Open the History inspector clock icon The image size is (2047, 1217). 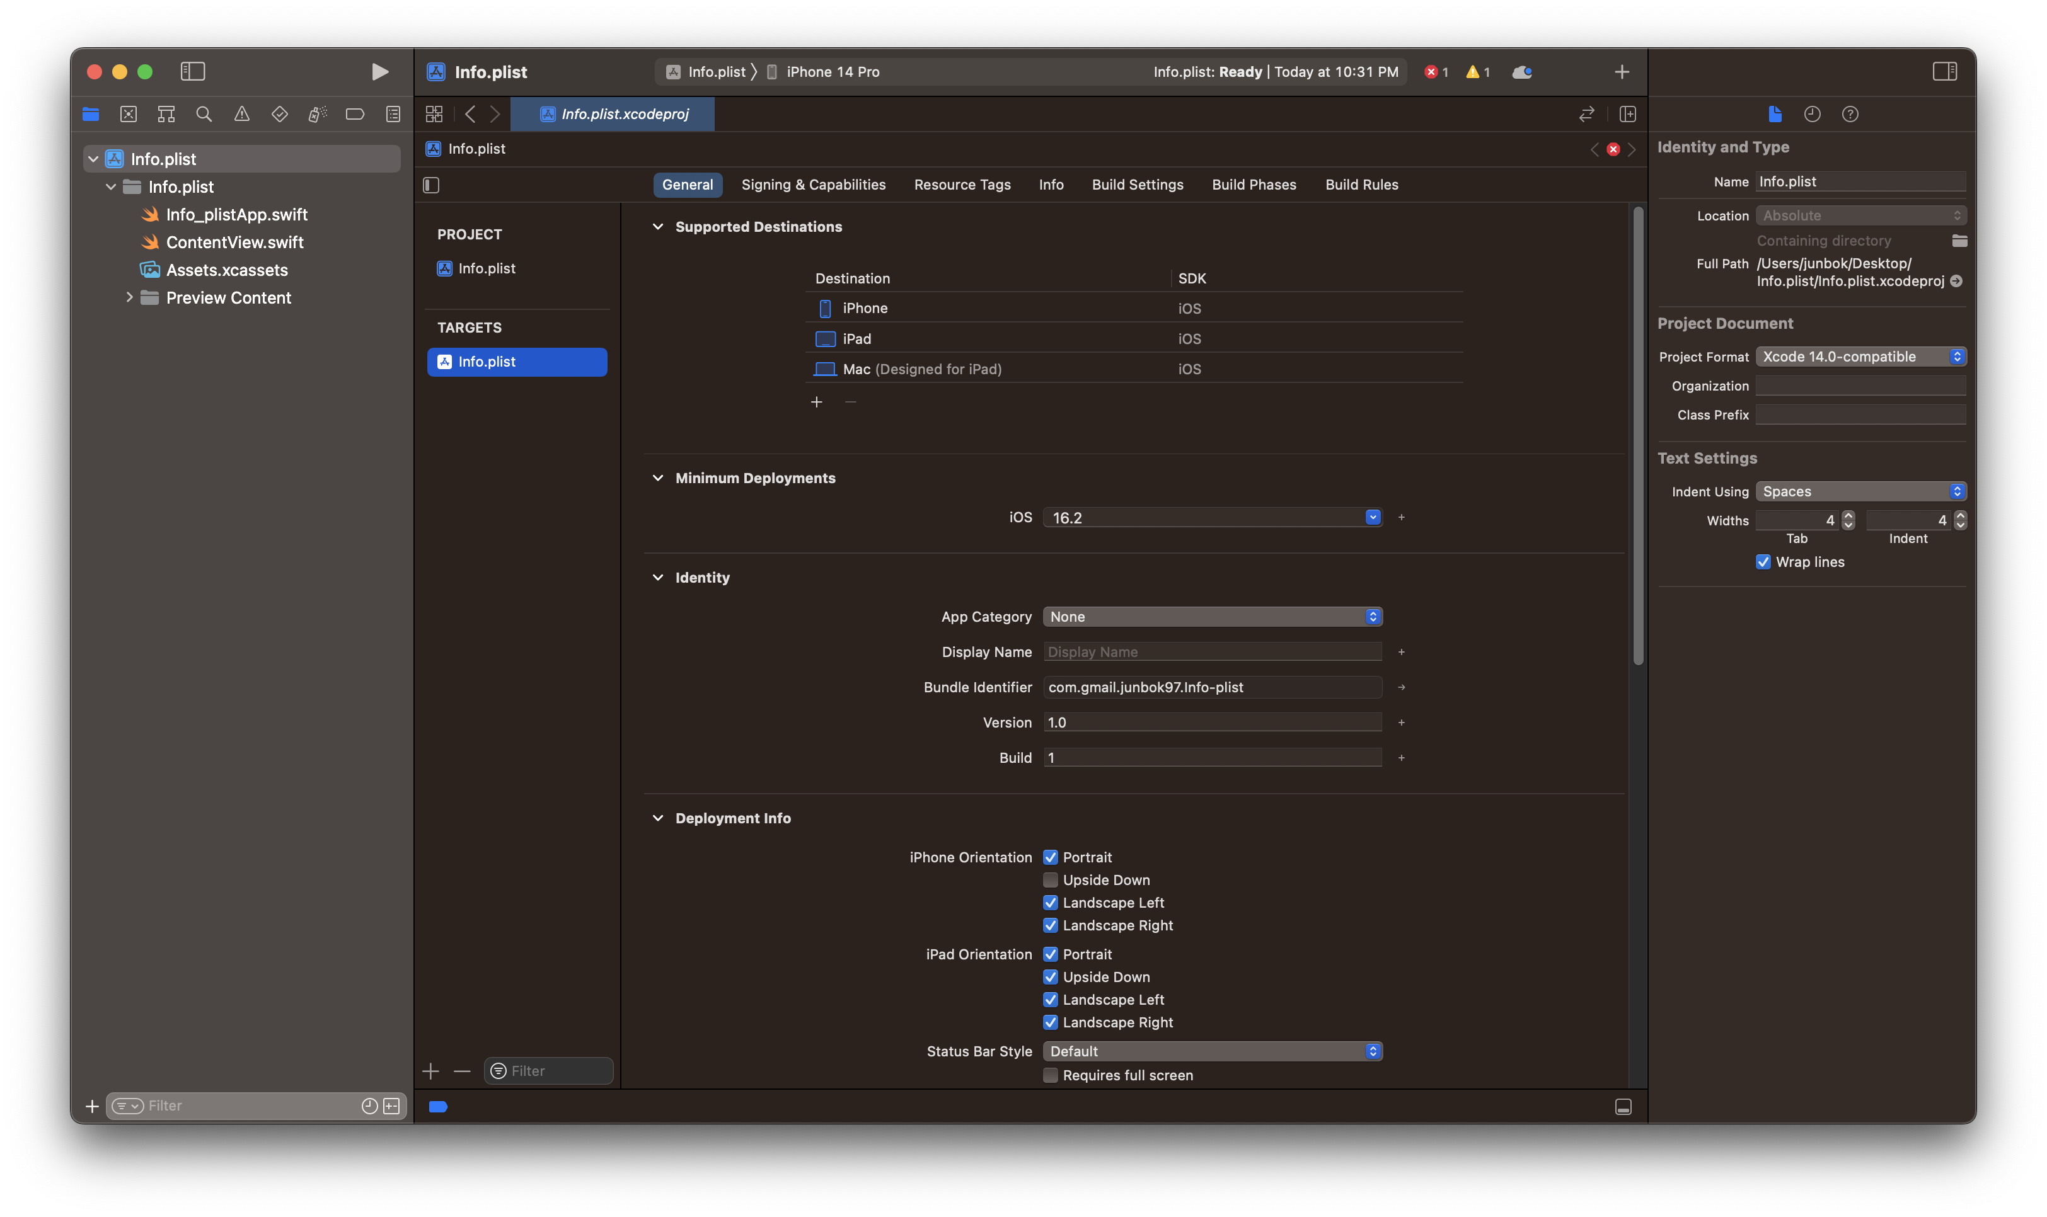pyautogui.click(x=1813, y=114)
